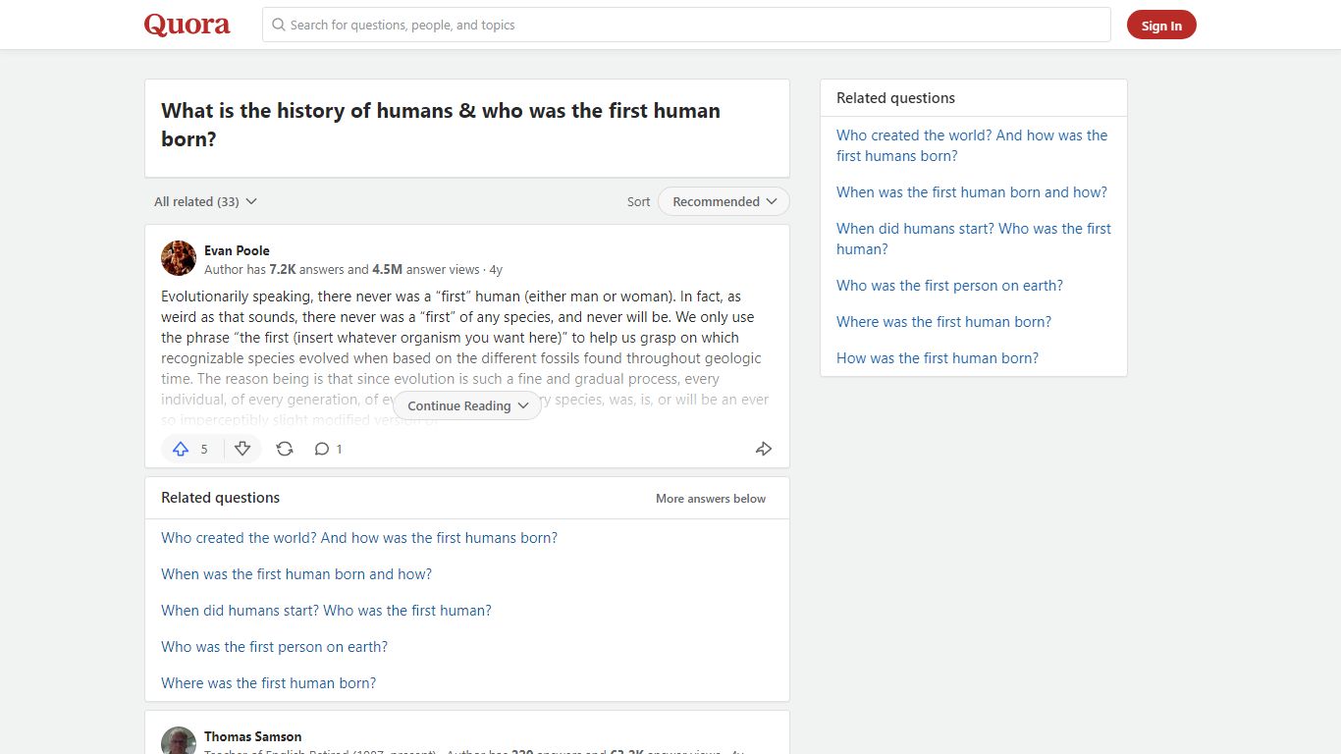1341x754 pixels.
Task: Open Evan Poole's profile name link
Action: [237, 250]
